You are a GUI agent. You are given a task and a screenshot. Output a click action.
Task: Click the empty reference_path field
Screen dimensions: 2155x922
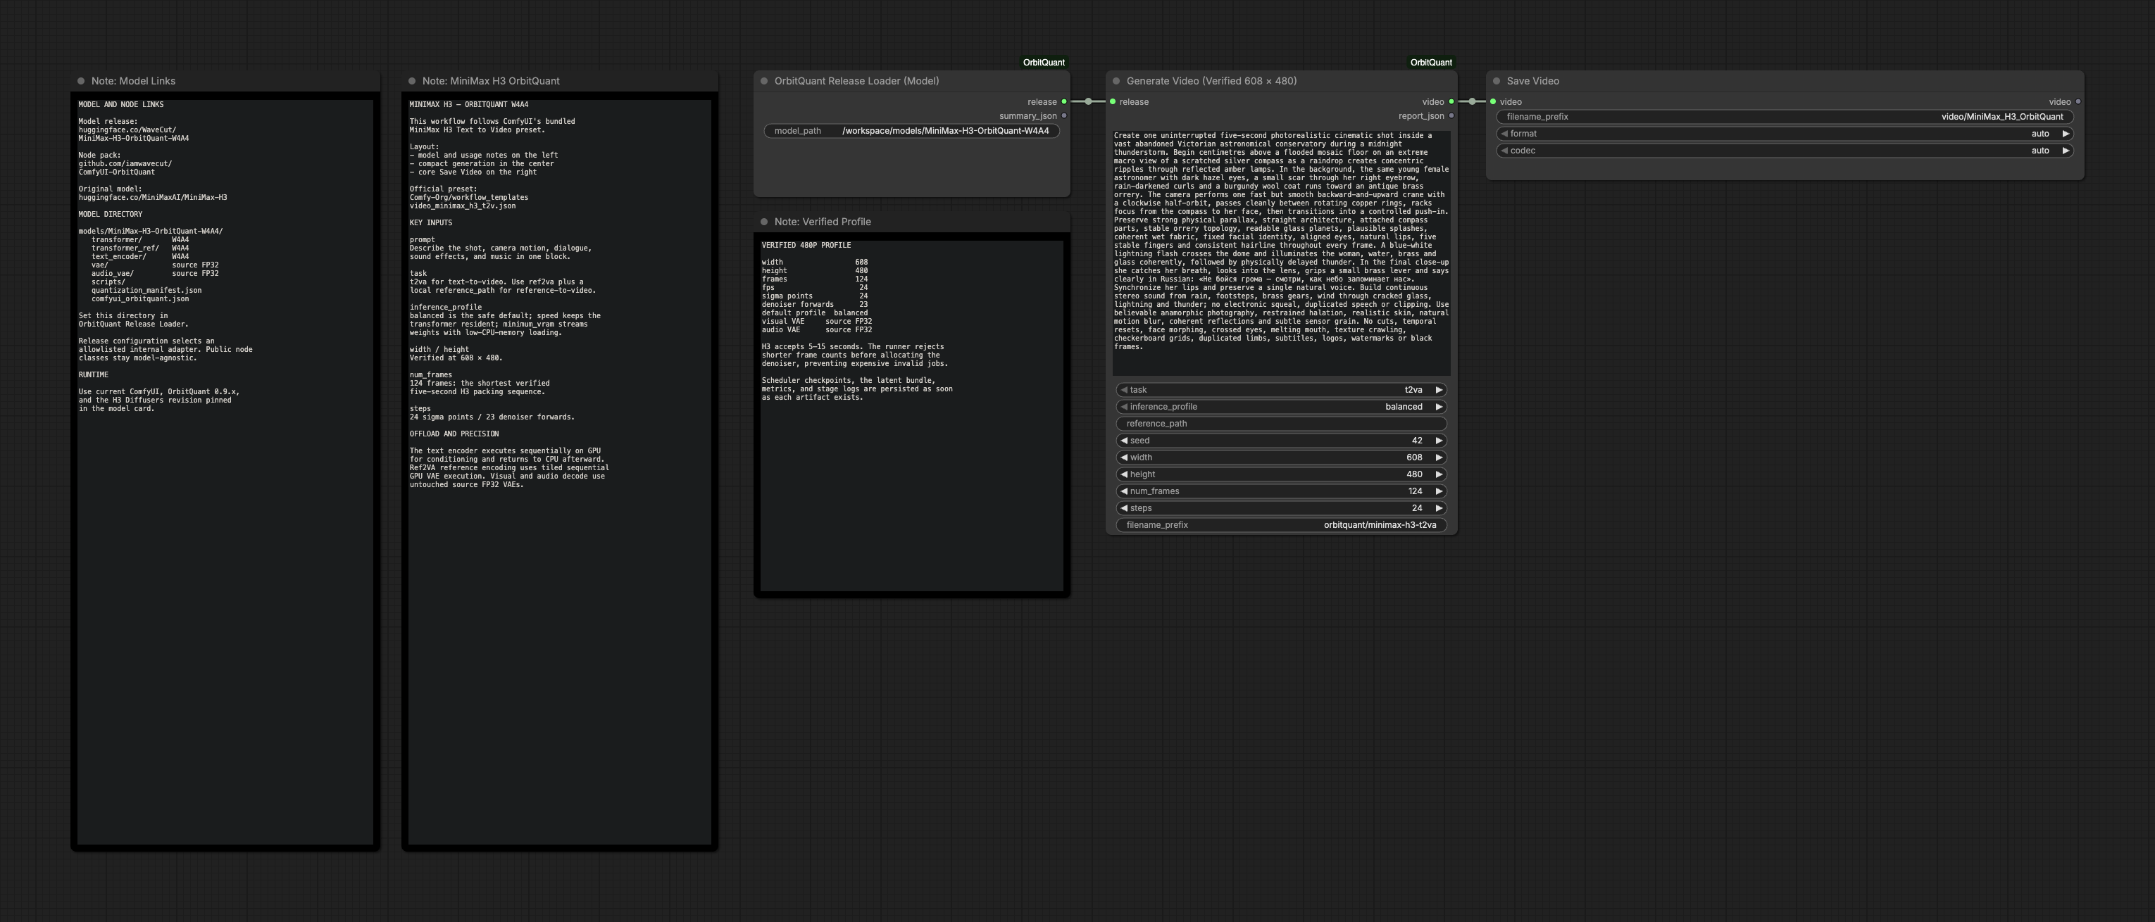click(1282, 424)
